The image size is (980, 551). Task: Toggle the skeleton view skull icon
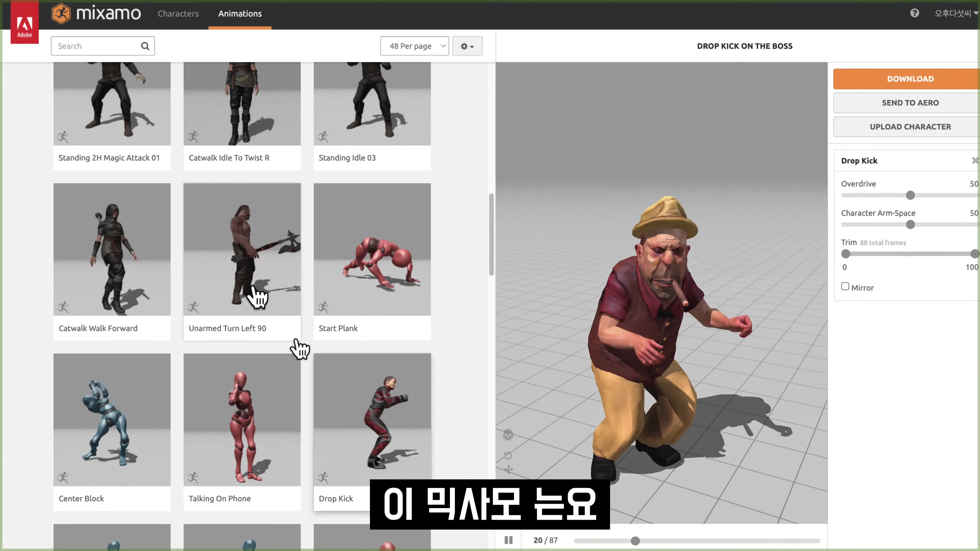pos(508,435)
